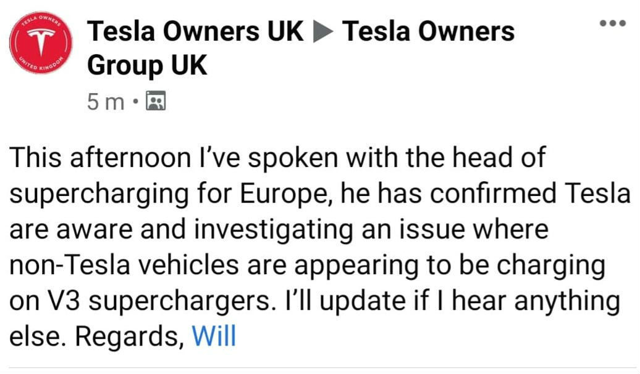Click the "Group UK" text on the second line

pyautogui.click(x=147, y=65)
